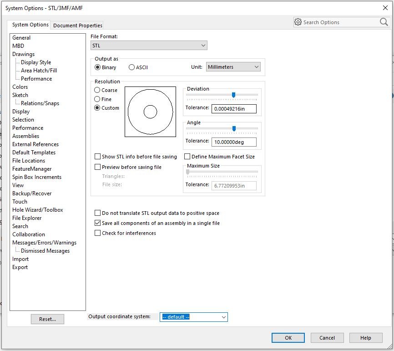The width and height of the screenshot is (394, 351).
Task: Open the System Options tab
Action: (30, 25)
